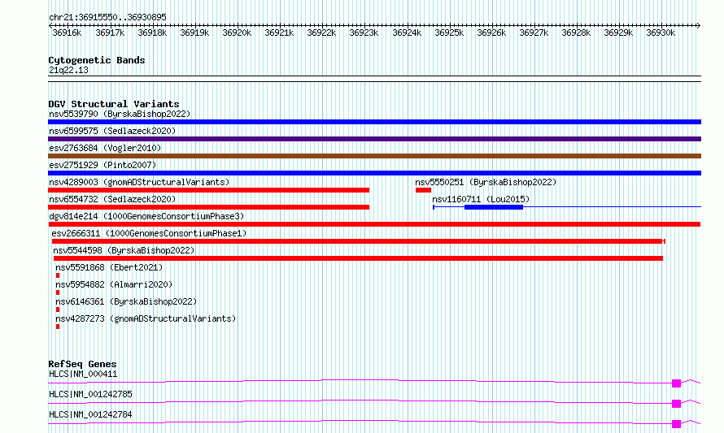The width and height of the screenshot is (724, 433).
Task: Click the chr21:36915550..36930895 region text
Action: 107,17
